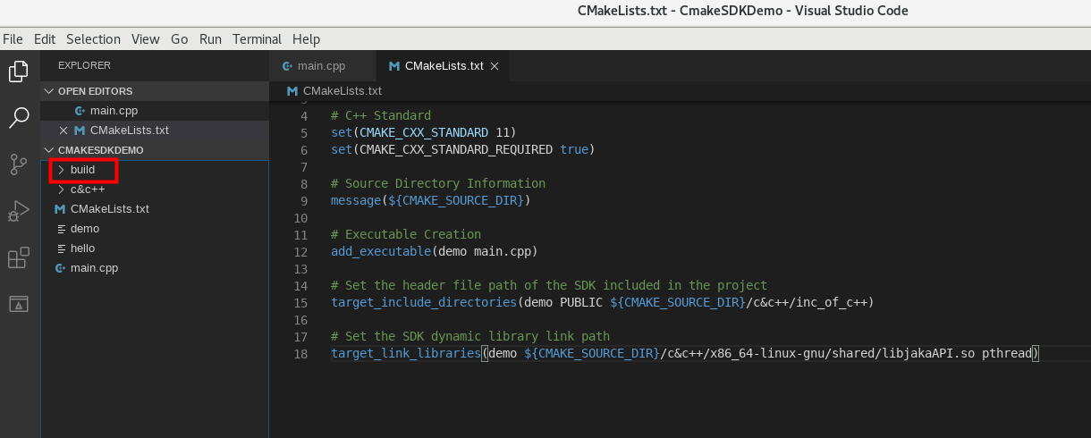Select the hello file in explorer
Image resolution: width=1091 pixels, height=438 pixels.
pos(82,248)
